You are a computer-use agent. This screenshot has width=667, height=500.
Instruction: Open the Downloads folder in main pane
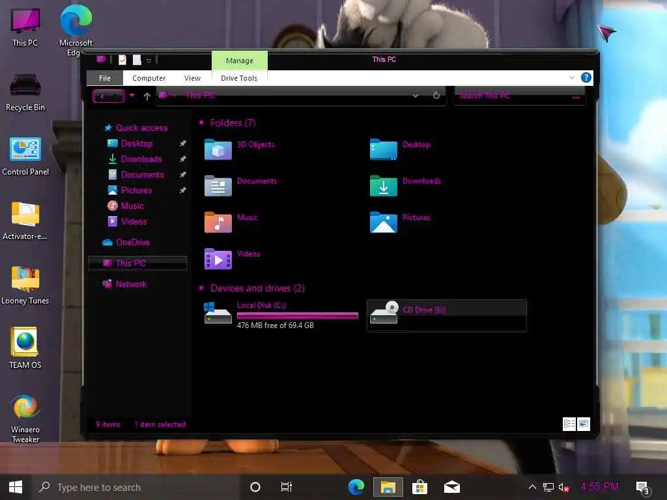[405, 186]
